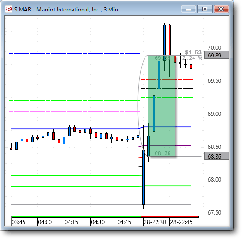Image resolution: width=242 pixels, height=239 pixels.
Task: Click the 67.50 price scale label
Action: pyautogui.click(x=215, y=213)
